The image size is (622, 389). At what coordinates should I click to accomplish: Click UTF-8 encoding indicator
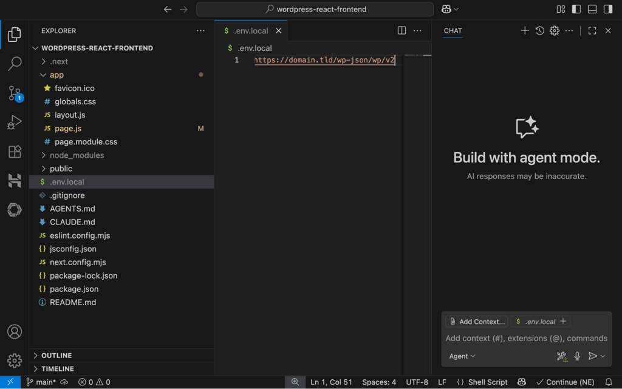click(417, 382)
